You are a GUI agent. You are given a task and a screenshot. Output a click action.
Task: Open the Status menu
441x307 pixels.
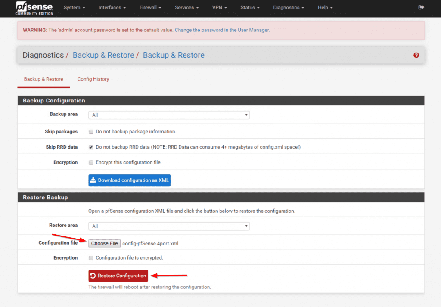pos(250,8)
